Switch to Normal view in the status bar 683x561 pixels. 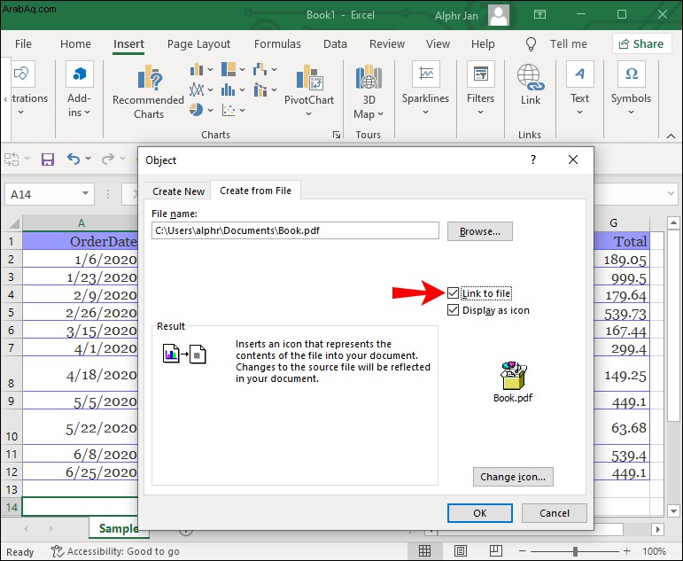(424, 551)
